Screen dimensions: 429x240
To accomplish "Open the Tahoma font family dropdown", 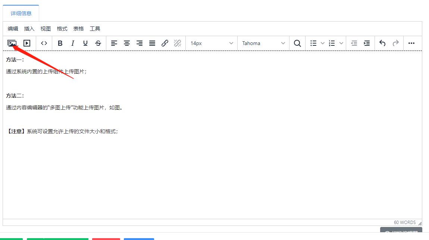I will tap(263, 43).
